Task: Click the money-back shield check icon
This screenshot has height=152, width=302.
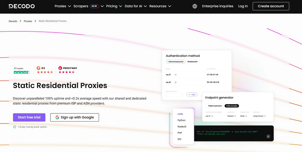Action: coord(14,127)
